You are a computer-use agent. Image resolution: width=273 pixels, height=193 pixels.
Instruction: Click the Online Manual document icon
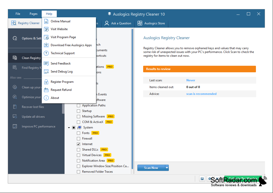[x=46, y=21]
